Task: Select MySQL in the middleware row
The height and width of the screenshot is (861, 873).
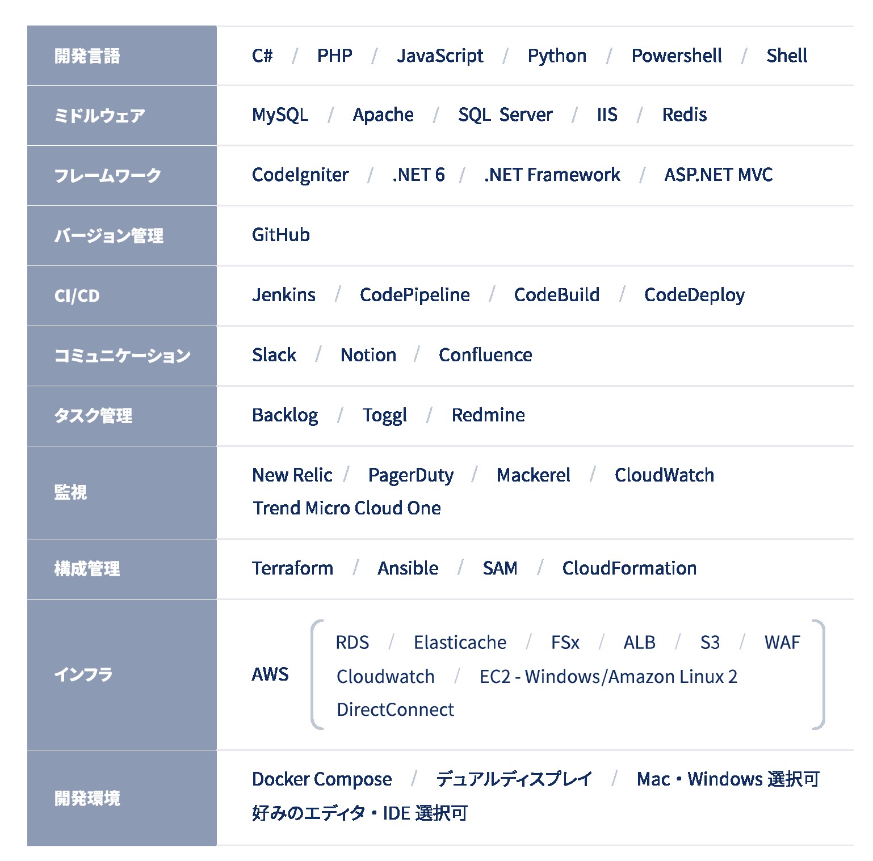Action: 280,115
